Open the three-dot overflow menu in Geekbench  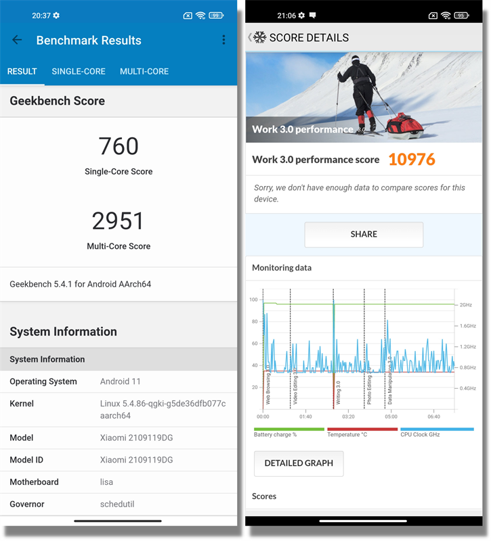pyautogui.click(x=223, y=40)
